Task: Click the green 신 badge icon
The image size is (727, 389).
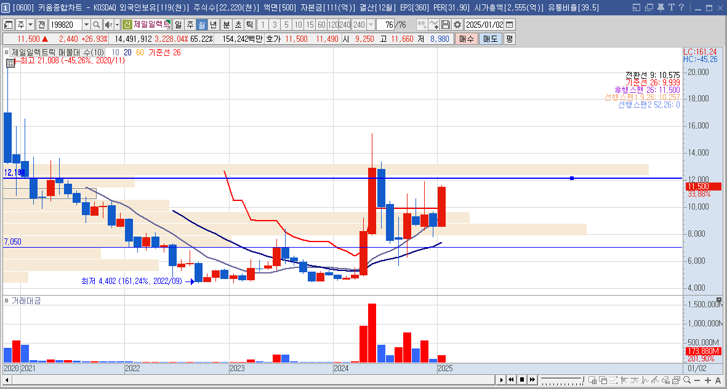Action: [127, 25]
